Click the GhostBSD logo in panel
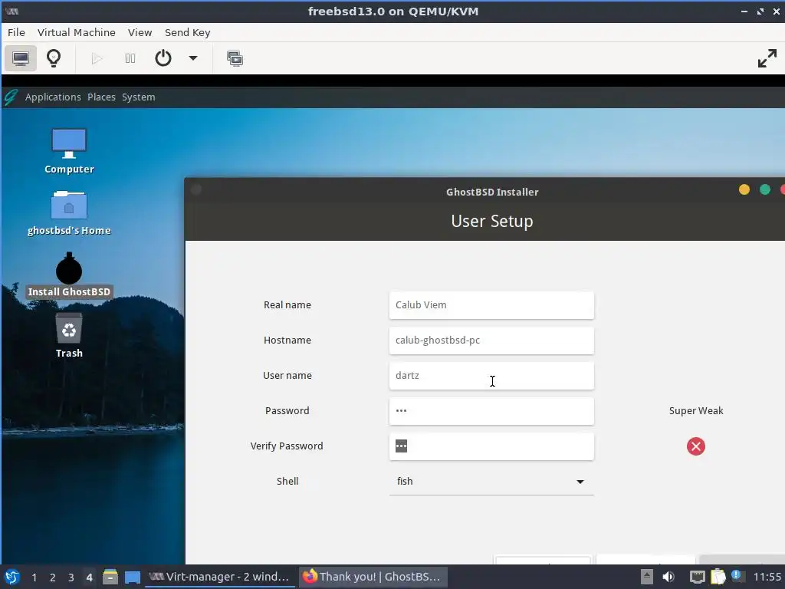785x589 pixels. click(11, 97)
